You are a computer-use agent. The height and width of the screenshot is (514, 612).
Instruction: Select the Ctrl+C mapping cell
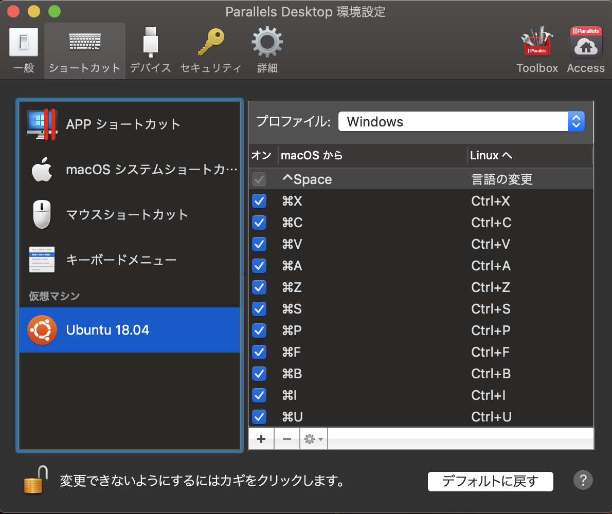pyautogui.click(x=491, y=223)
